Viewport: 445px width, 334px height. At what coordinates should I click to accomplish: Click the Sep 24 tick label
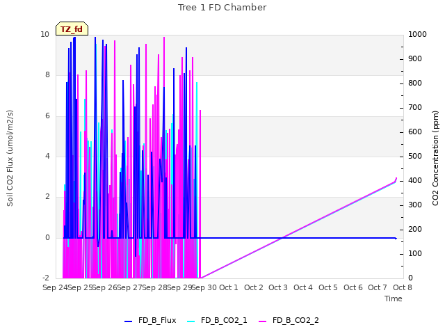click(55, 287)
